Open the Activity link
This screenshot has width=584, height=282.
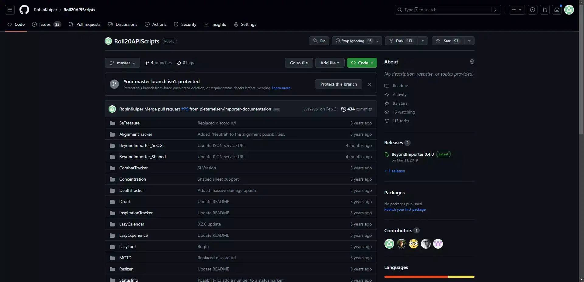395,94
